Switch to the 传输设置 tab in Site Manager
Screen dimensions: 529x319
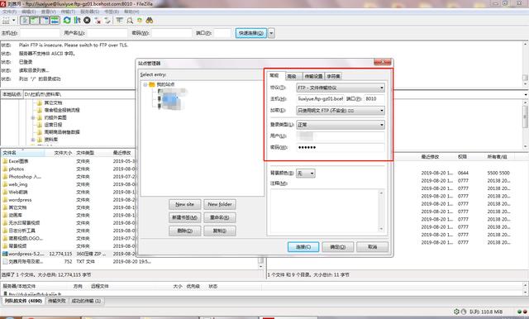pyautogui.click(x=313, y=76)
